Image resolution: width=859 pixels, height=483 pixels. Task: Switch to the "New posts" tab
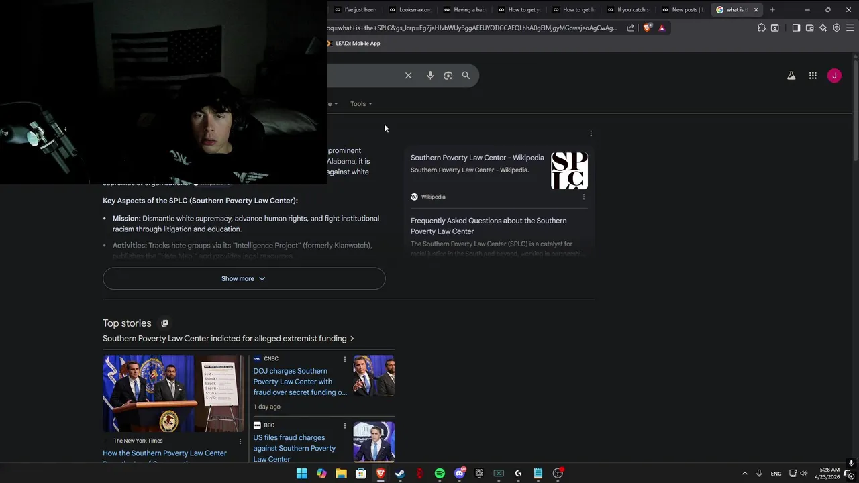coord(683,9)
